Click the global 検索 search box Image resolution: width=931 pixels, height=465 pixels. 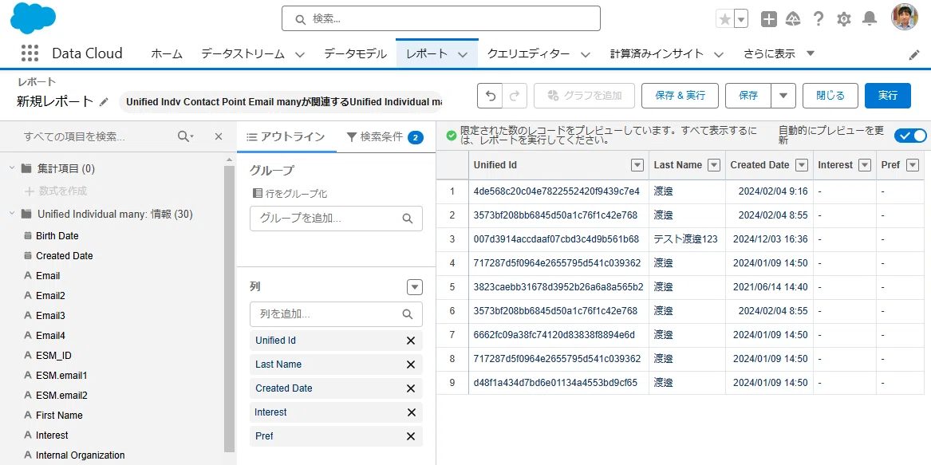coord(441,18)
